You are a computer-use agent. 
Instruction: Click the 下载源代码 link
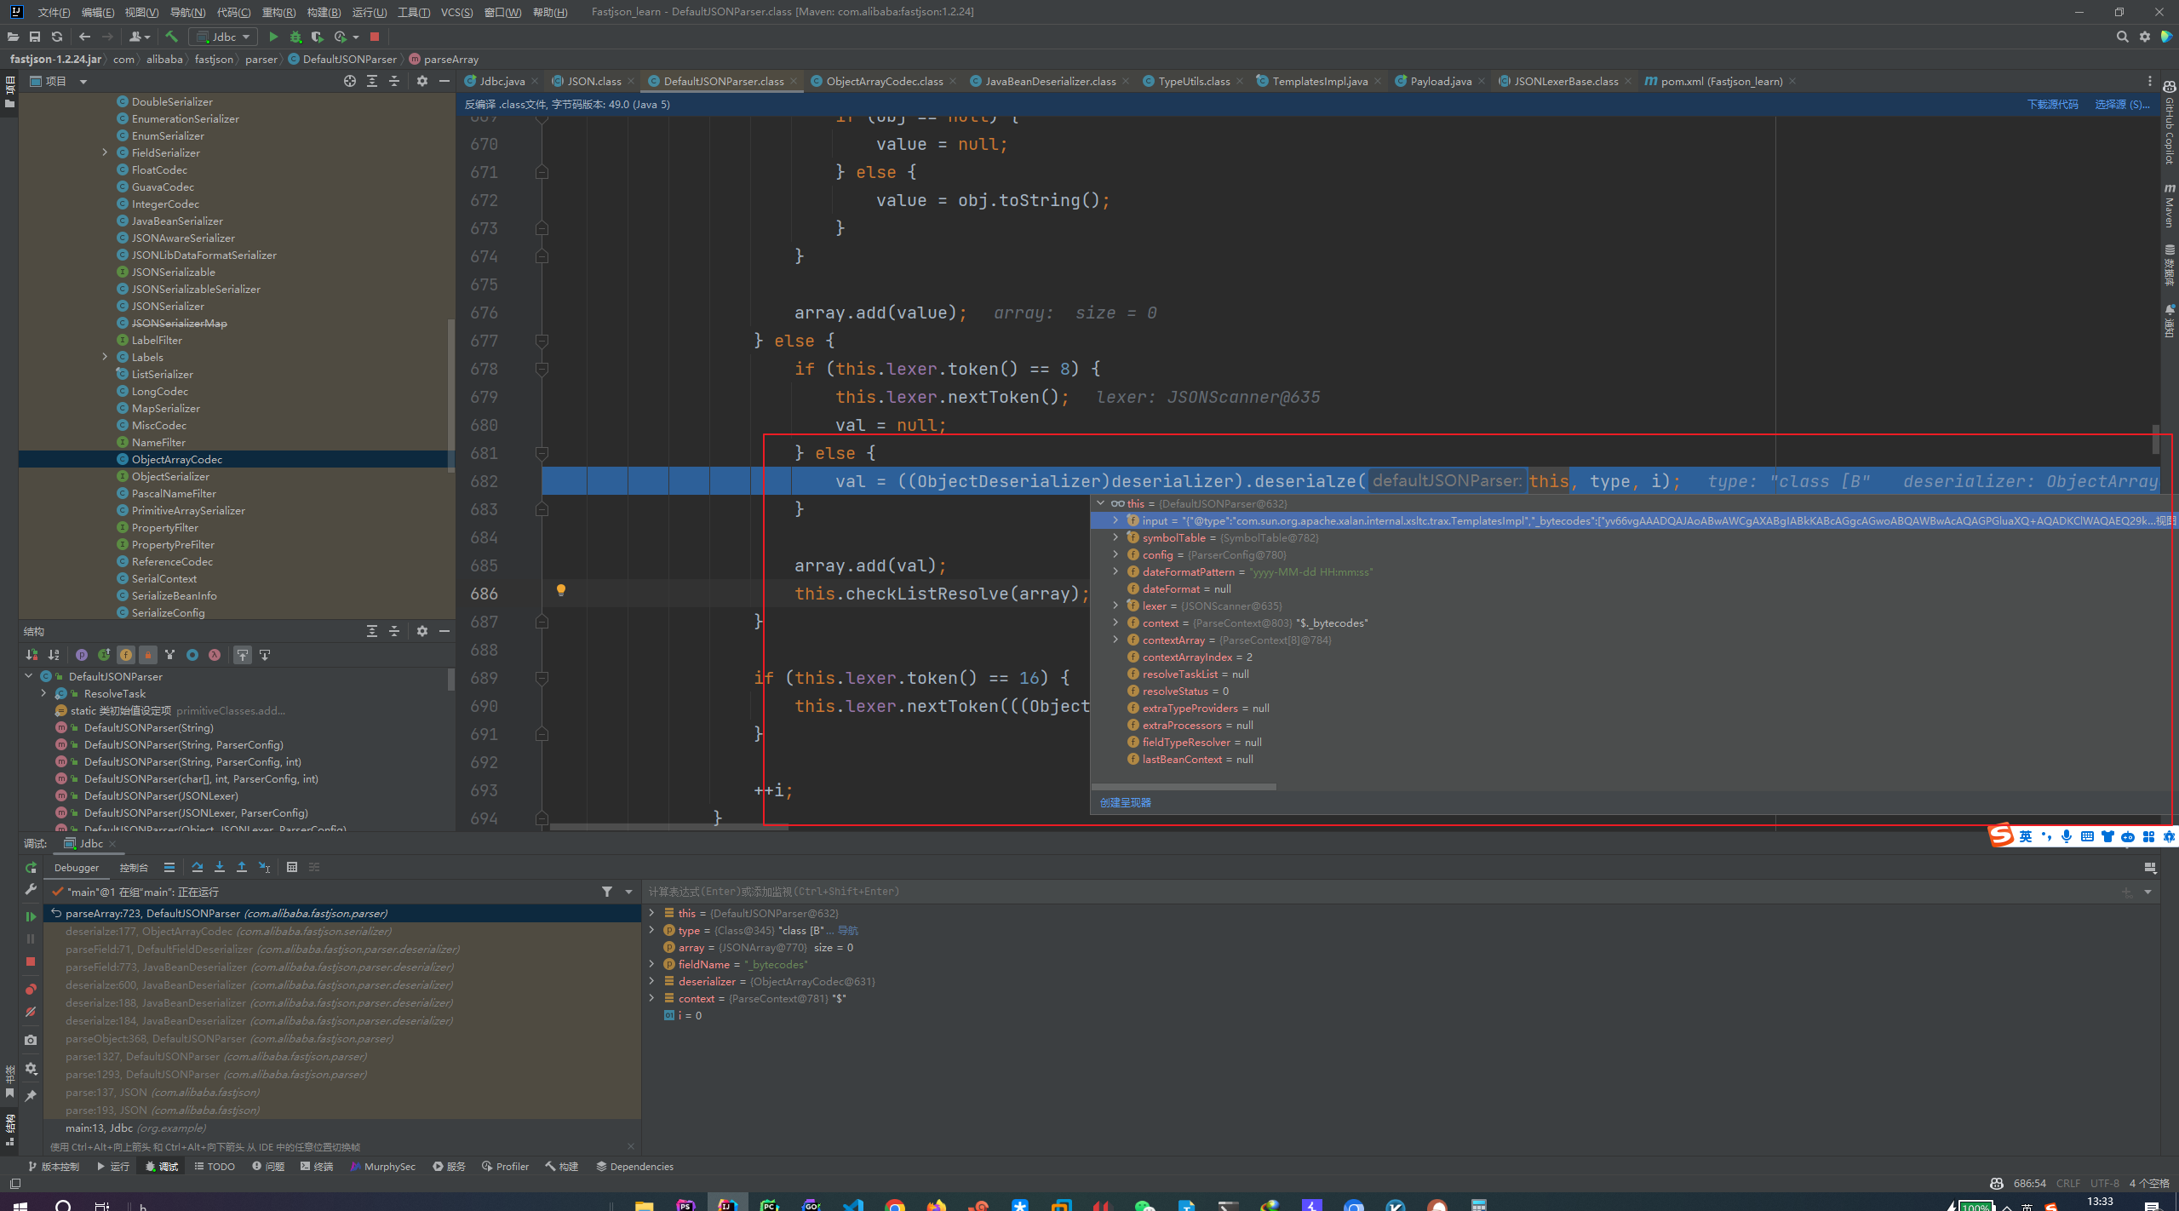[2052, 105]
